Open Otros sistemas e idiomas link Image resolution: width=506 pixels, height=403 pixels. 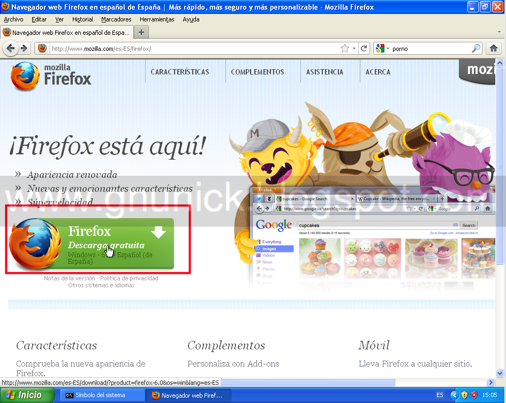101,285
